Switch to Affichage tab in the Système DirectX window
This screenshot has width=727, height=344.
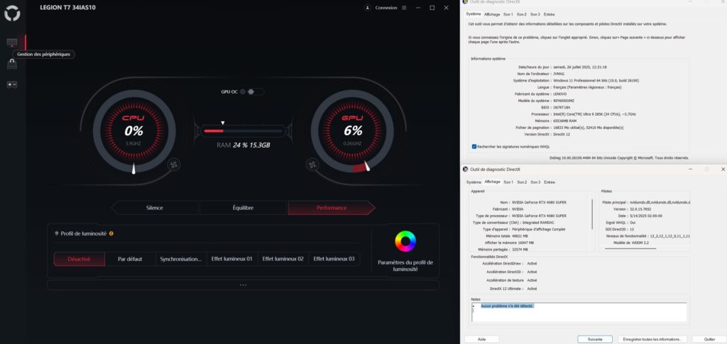491,14
